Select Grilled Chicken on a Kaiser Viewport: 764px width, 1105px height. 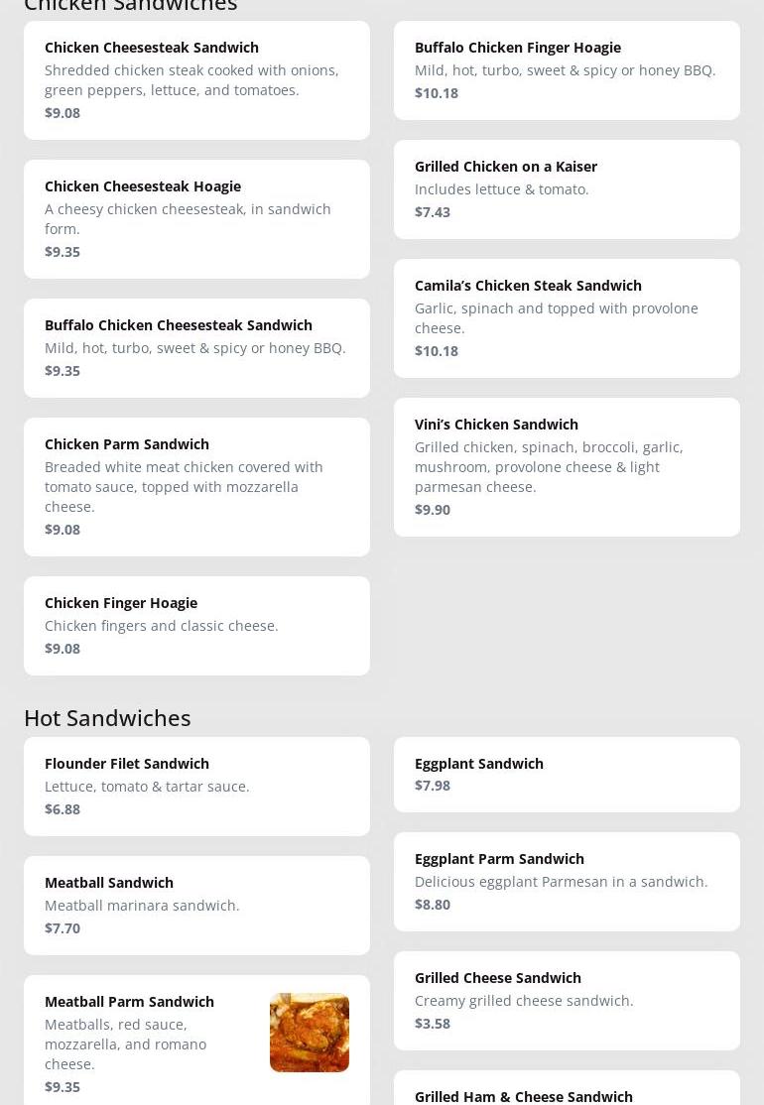pyautogui.click(x=566, y=188)
